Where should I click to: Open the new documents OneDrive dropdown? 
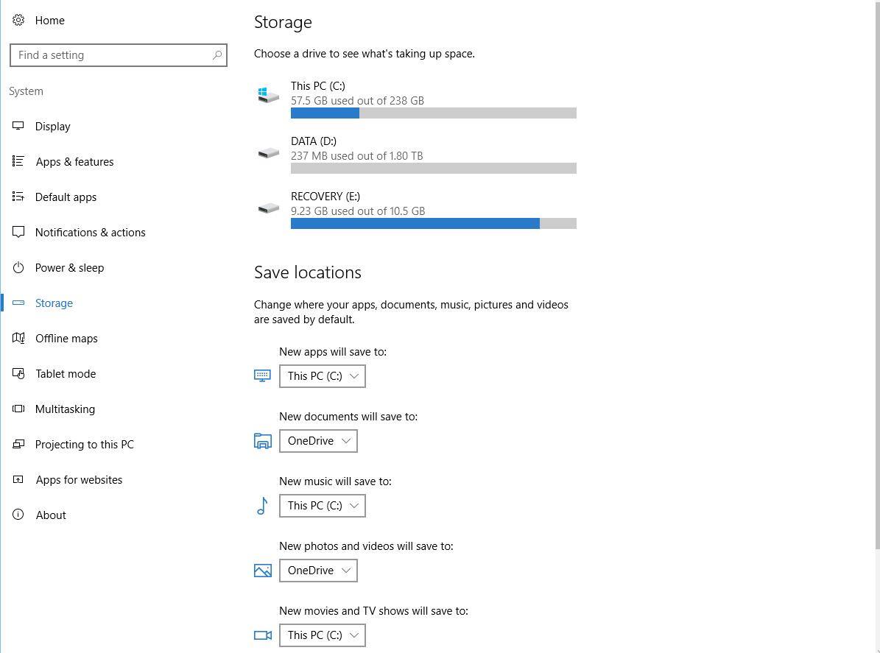(x=317, y=440)
